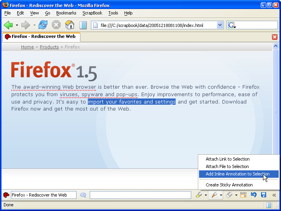Click into the Google search box
Image resolution: width=281 pixels, height=211 pixels.
(257, 25)
